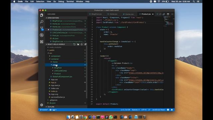Open App.test.js in file tree
This screenshot has height=120, width=213.
click(56, 85)
